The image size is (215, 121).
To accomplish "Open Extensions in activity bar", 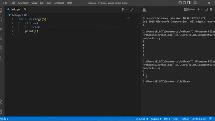I will (1, 48).
